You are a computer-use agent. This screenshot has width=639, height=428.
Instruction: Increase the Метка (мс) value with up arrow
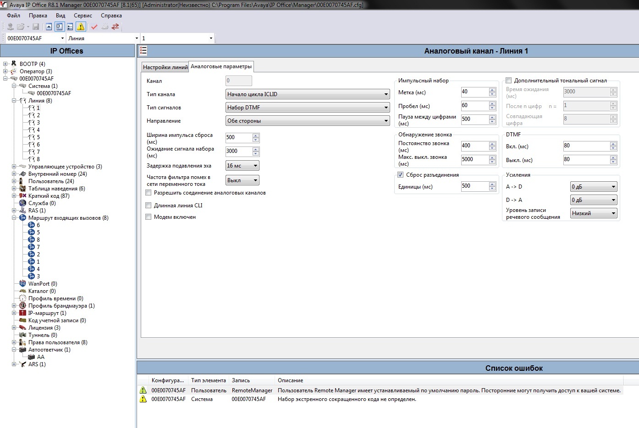(492, 90)
